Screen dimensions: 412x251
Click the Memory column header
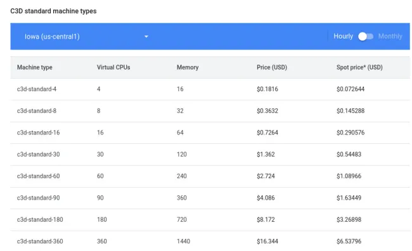click(188, 67)
